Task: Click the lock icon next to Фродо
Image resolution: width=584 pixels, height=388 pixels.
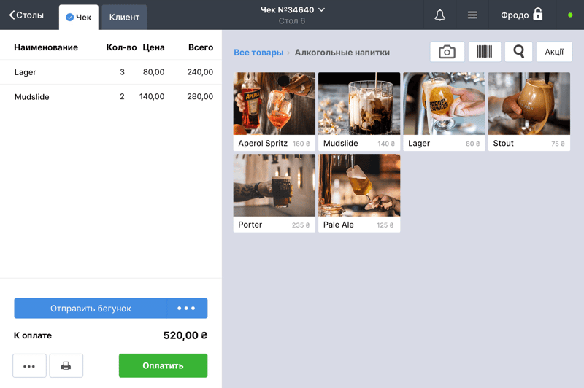Action: pos(538,15)
